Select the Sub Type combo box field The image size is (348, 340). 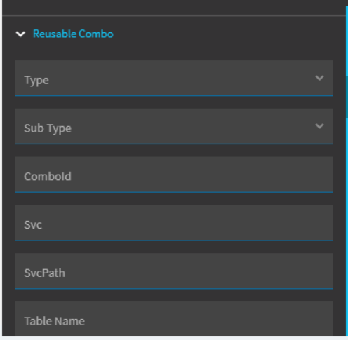(174, 126)
